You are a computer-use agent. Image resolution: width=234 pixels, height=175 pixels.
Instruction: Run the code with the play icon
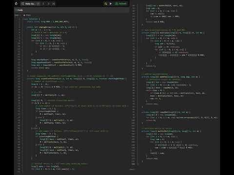pyautogui.click(x=111, y=3)
